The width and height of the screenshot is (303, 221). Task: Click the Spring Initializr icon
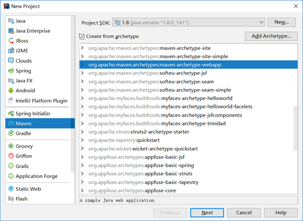(x=11, y=114)
